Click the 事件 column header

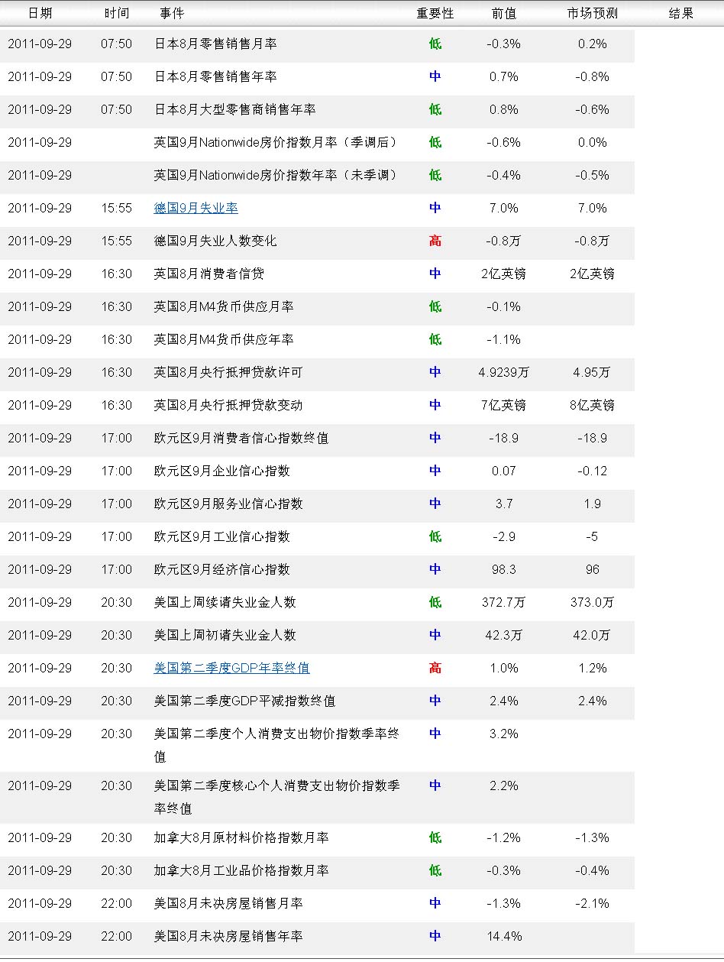pyautogui.click(x=172, y=13)
